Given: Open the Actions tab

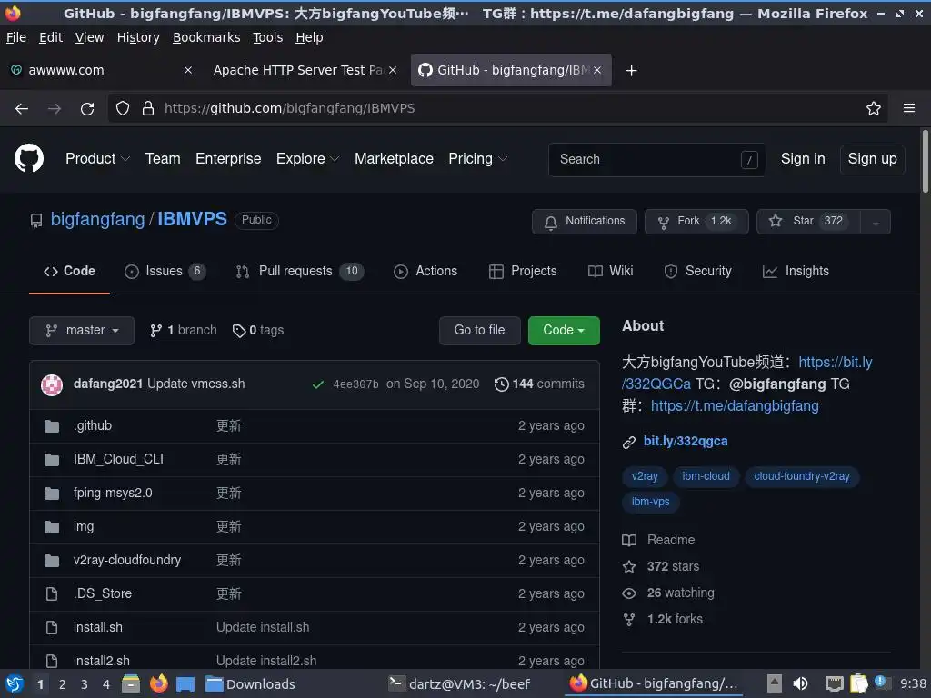Looking at the screenshot, I should point(425,271).
